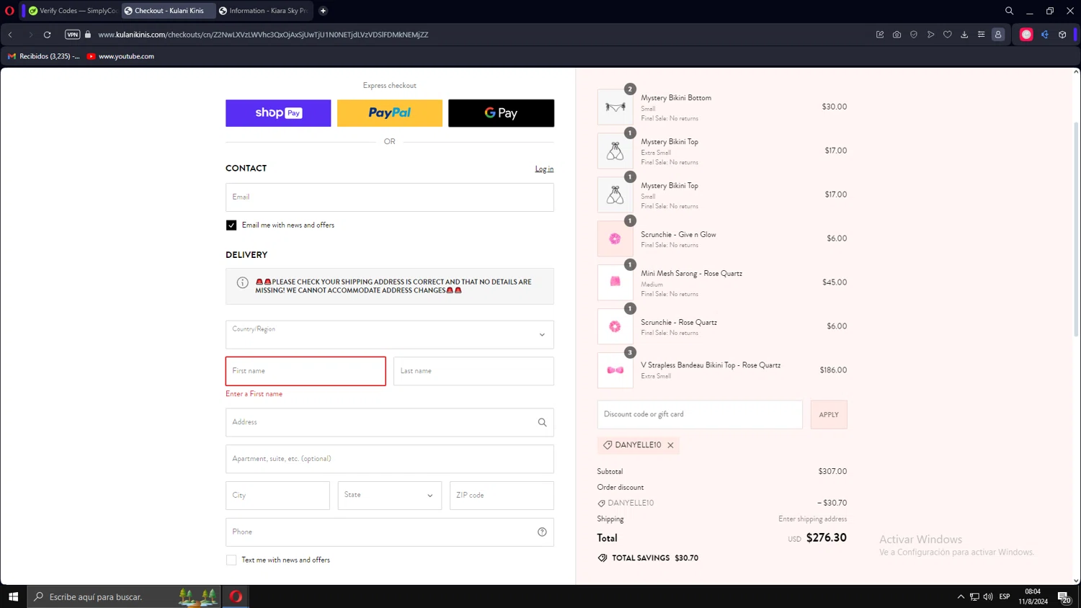Viewport: 1081px width, 608px height.
Task: Click the browser address bar URL
Action: pyautogui.click(x=263, y=35)
